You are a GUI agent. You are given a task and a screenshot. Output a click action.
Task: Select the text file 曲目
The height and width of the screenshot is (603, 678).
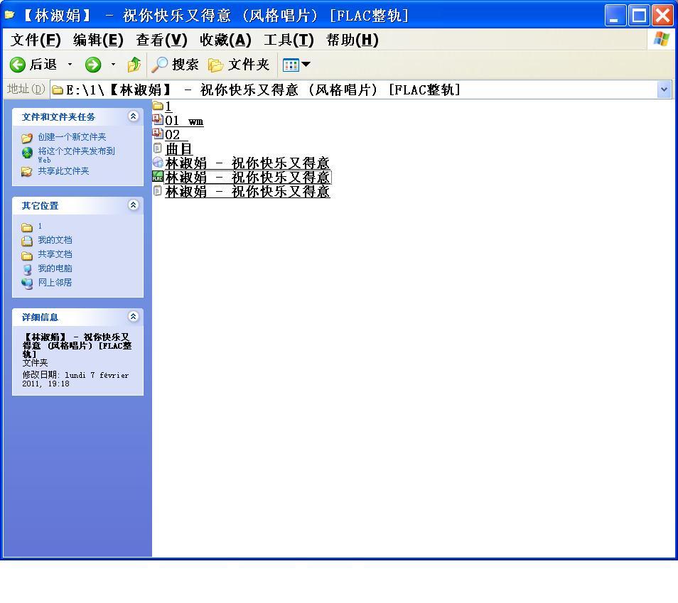(x=178, y=149)
